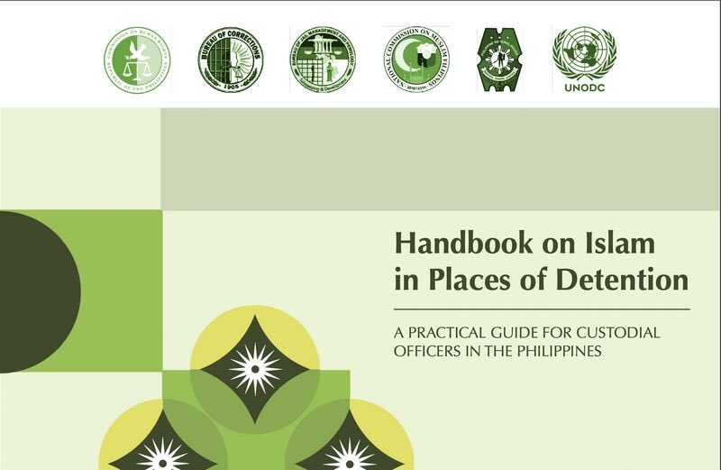Click the Bureau of Jail Management and Penology seal
This screenshot has height=470, width=721.
(x=323, y=60)
